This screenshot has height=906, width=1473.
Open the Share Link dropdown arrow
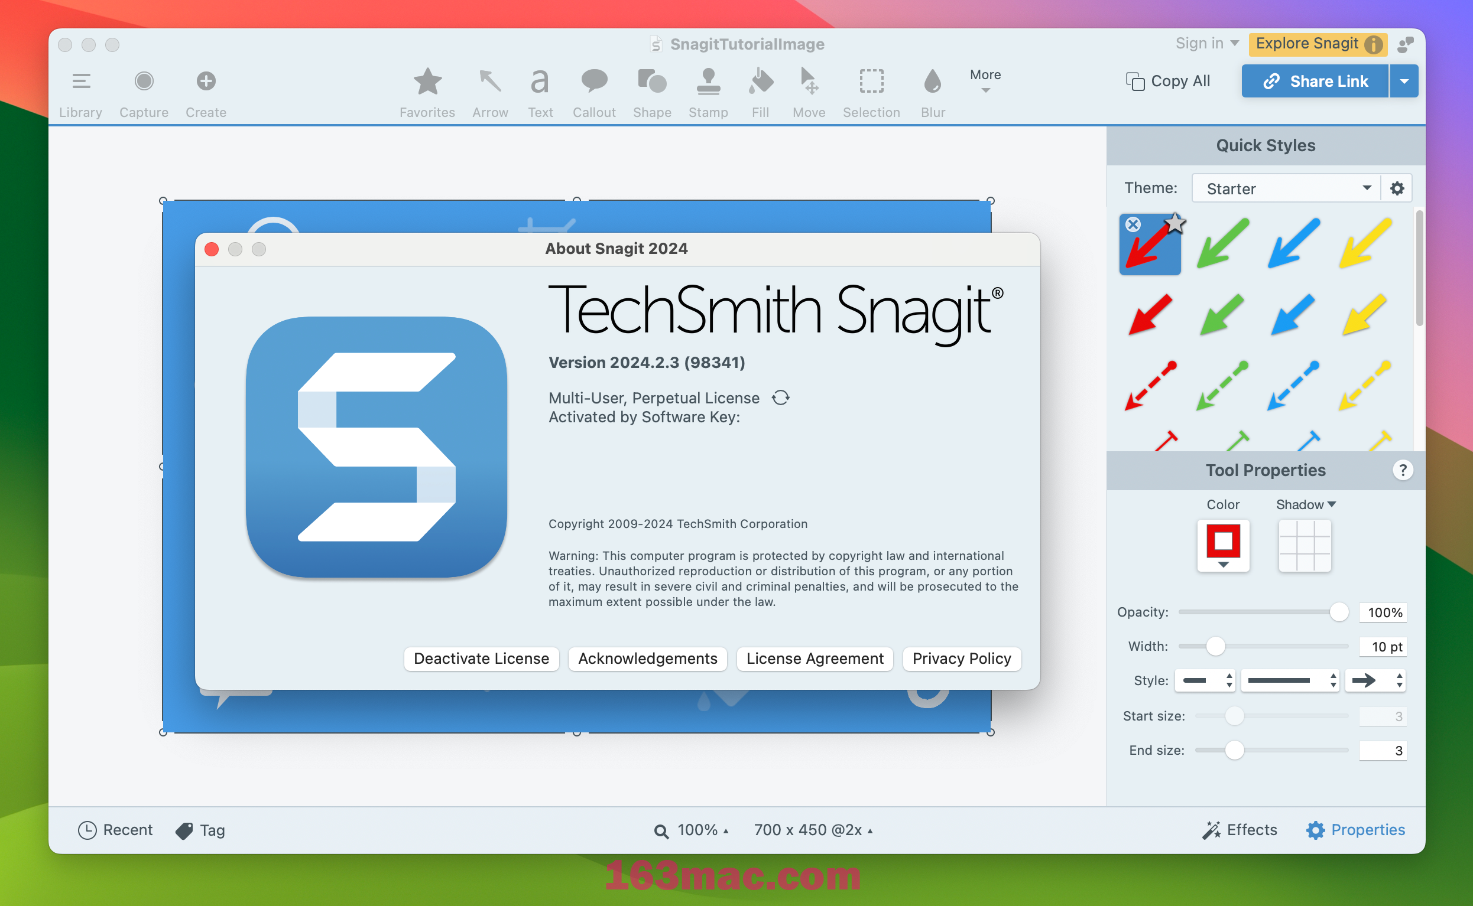[x=1404, y=81]
